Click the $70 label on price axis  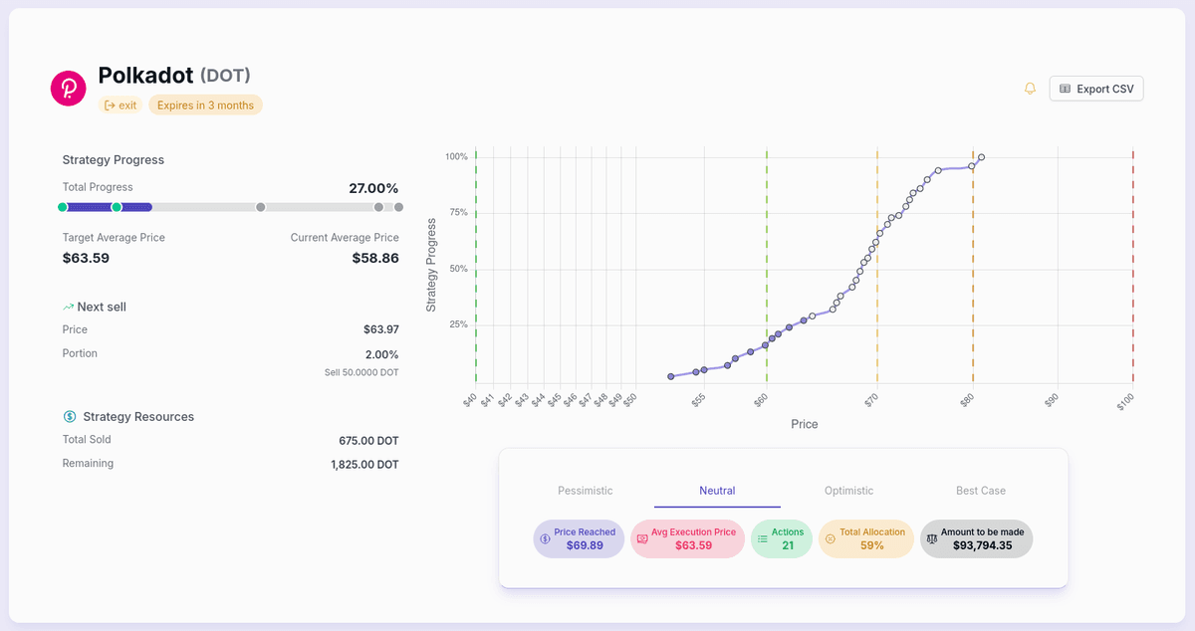(x=871, y=399)
